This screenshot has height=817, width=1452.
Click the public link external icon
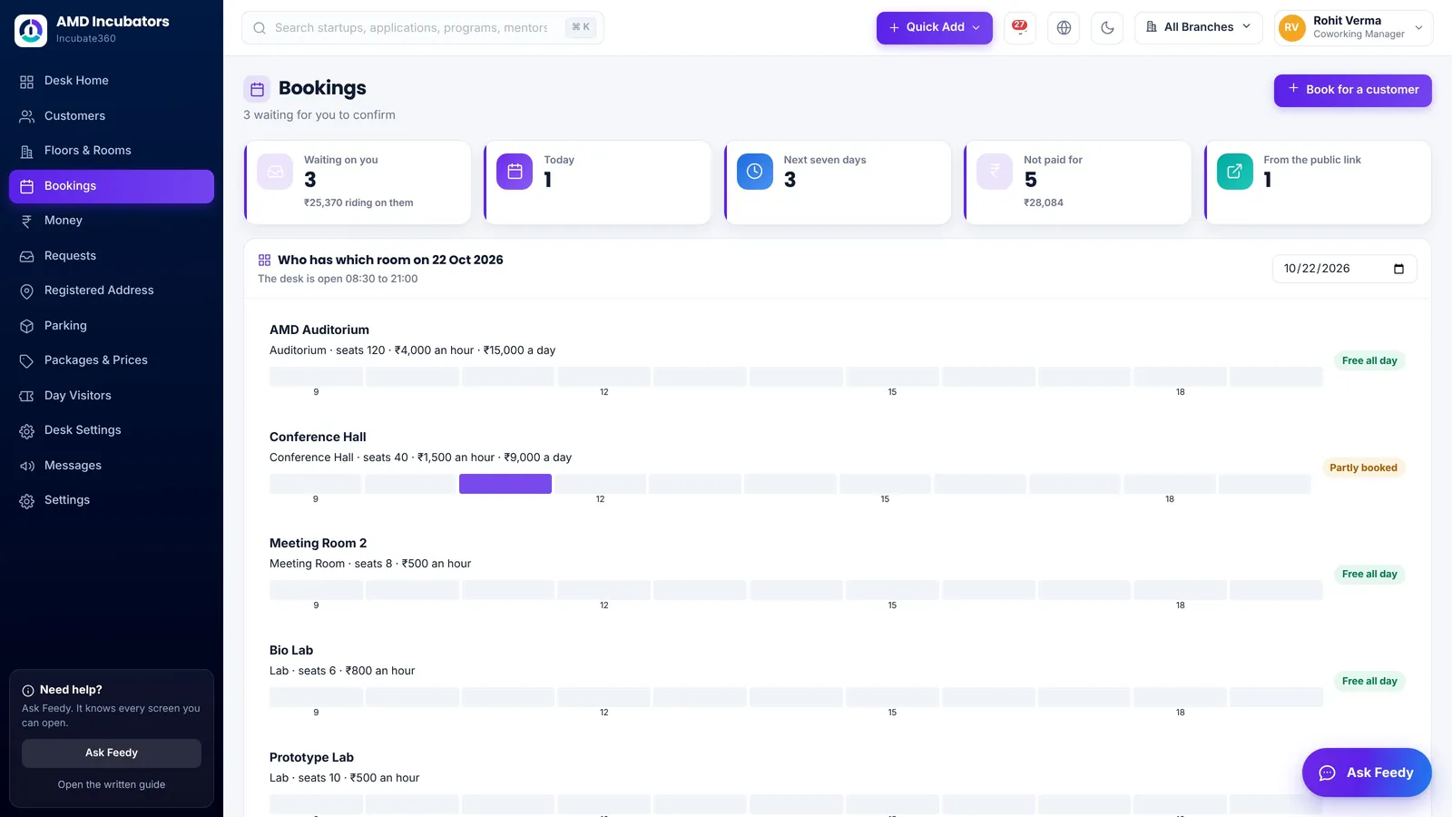1234,172
